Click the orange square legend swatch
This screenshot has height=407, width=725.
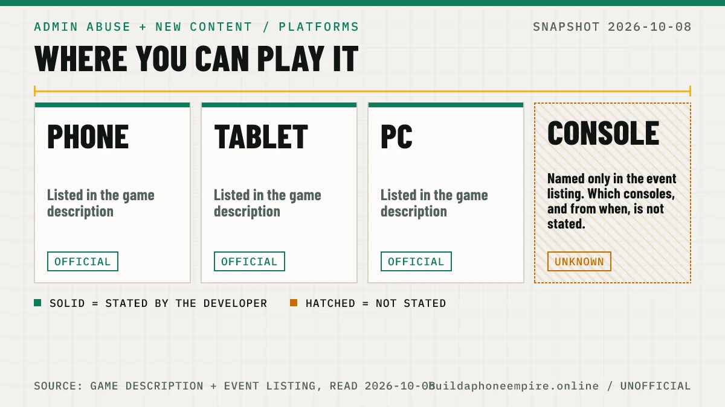point(294,303)
